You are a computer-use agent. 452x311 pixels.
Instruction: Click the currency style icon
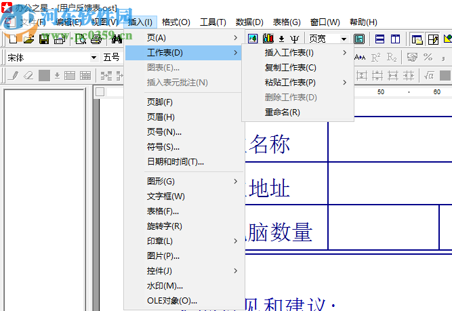tap(412, 57)
